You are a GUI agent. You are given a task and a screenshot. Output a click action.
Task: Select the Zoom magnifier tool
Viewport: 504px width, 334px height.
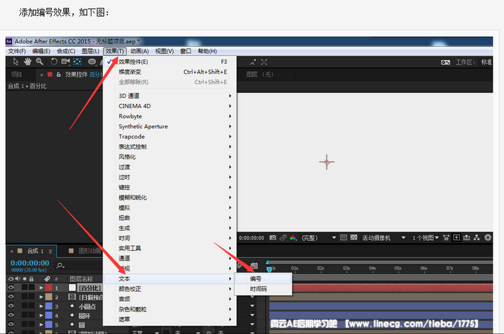[x=40, y=62]
